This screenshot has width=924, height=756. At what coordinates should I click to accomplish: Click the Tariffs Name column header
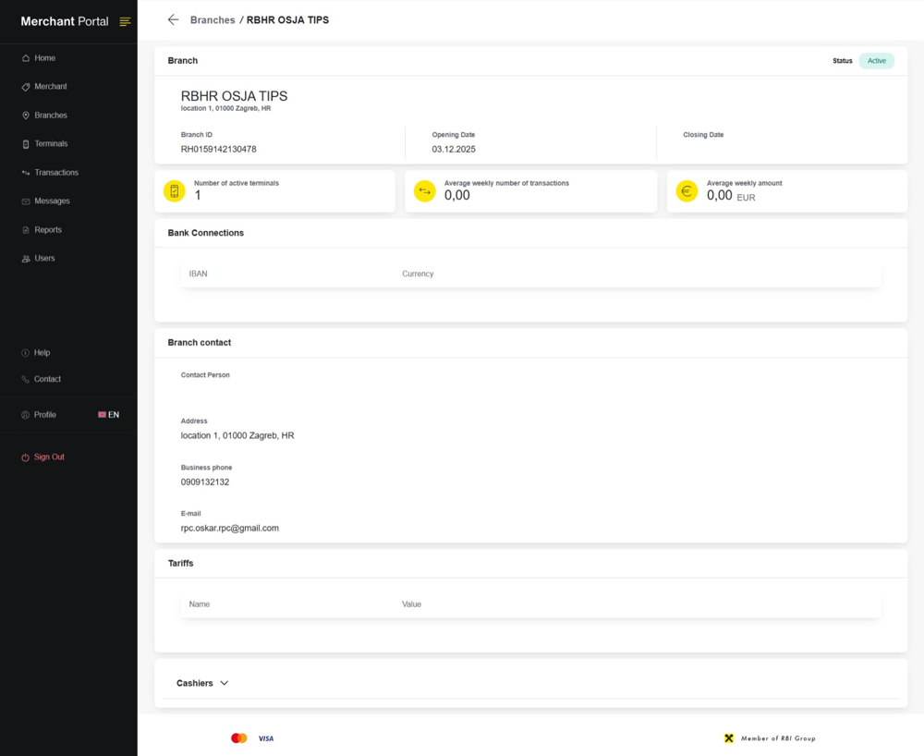200,604
